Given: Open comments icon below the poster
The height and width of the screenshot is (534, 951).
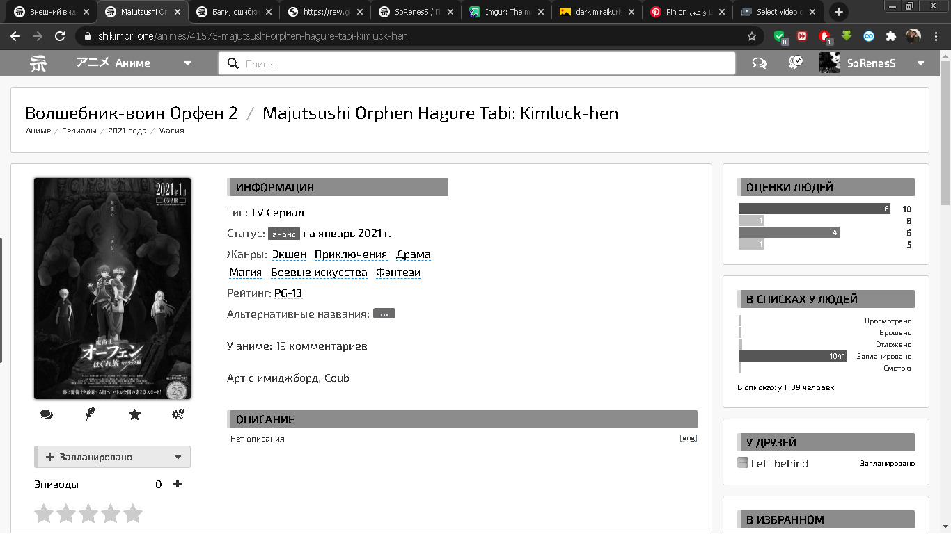Looking at the screenshot, I should pyautogui.click(x=47, y=414).
